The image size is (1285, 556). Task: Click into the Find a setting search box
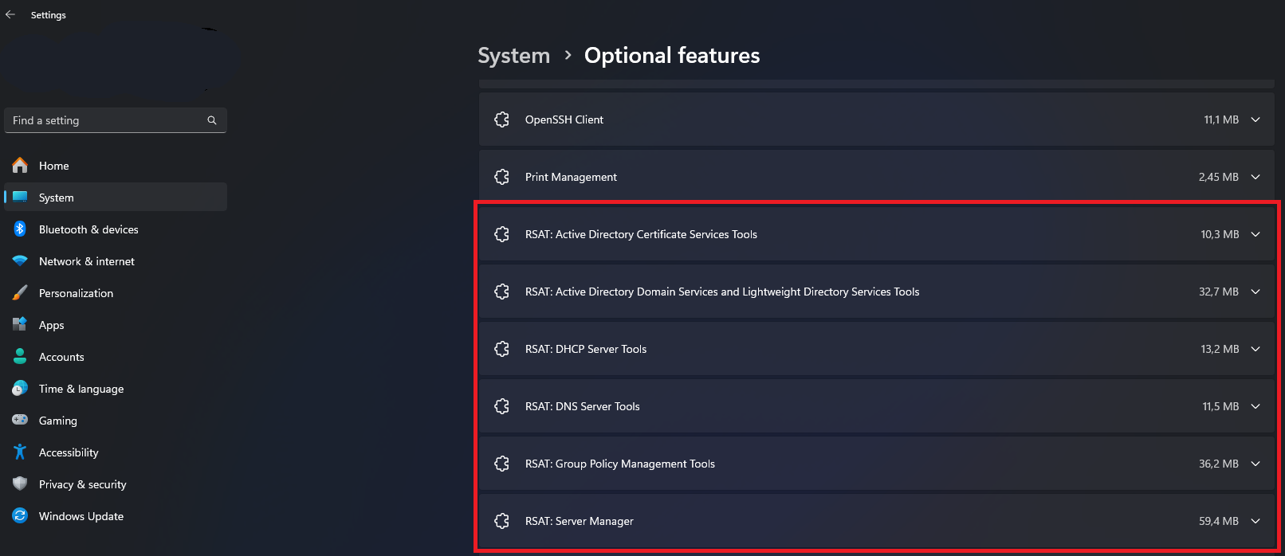click(x=116, y=120)
